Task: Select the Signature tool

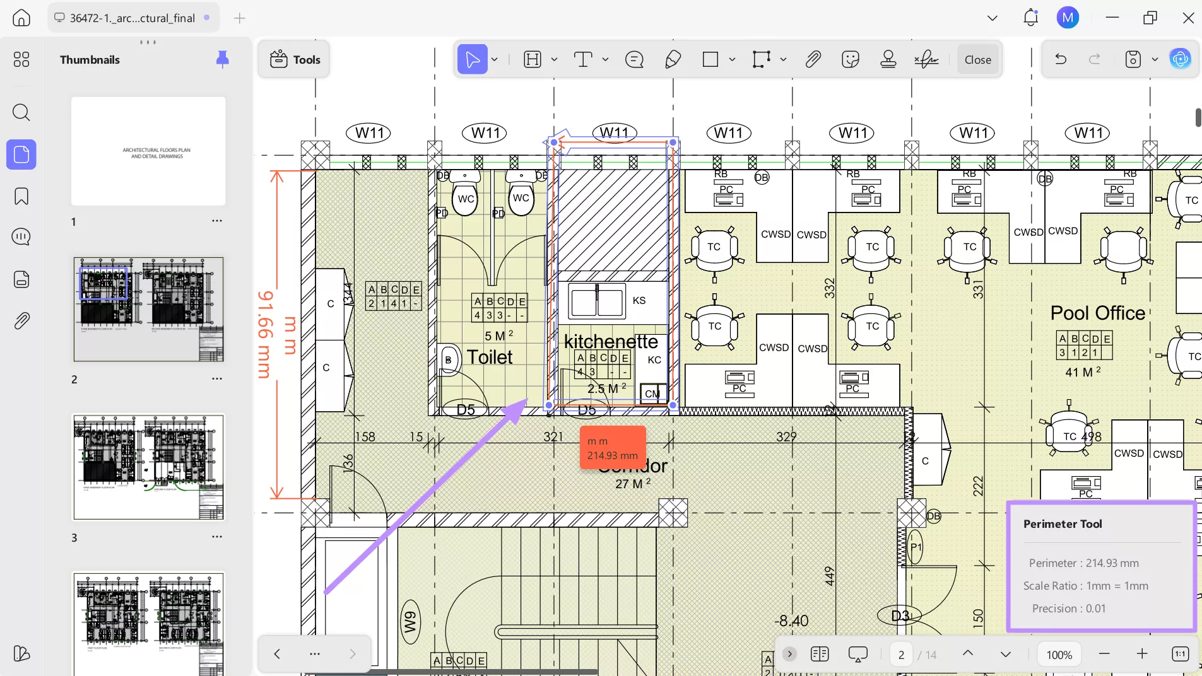Action: [x=926, y=59]
